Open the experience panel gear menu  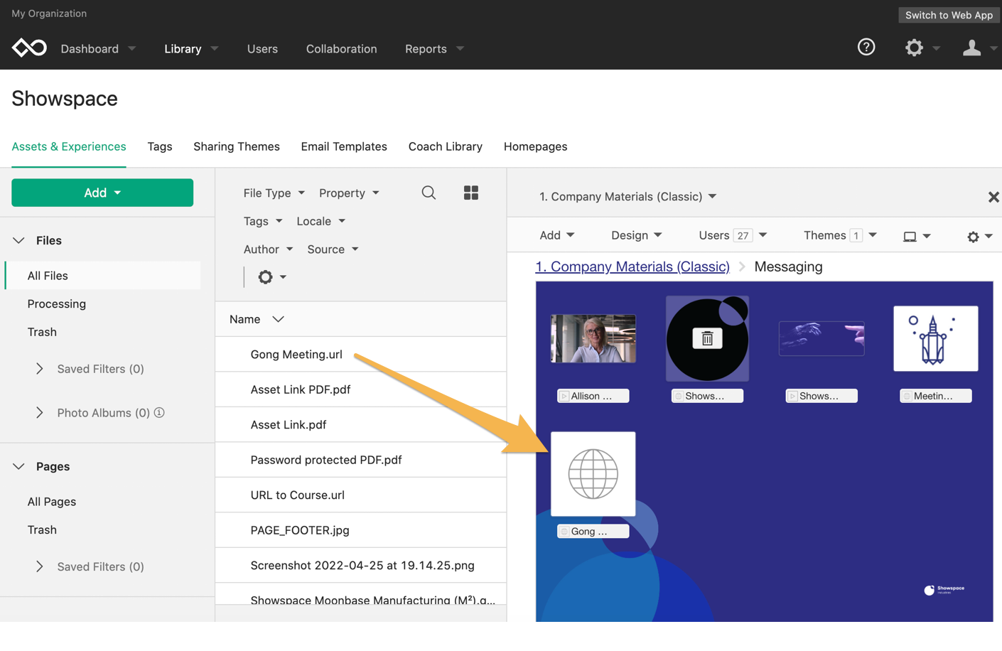point(973,237)
